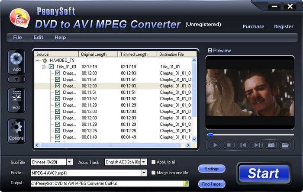Select the Title_01_01 destination cell
The image size is (303, 192).
(170, 67)
